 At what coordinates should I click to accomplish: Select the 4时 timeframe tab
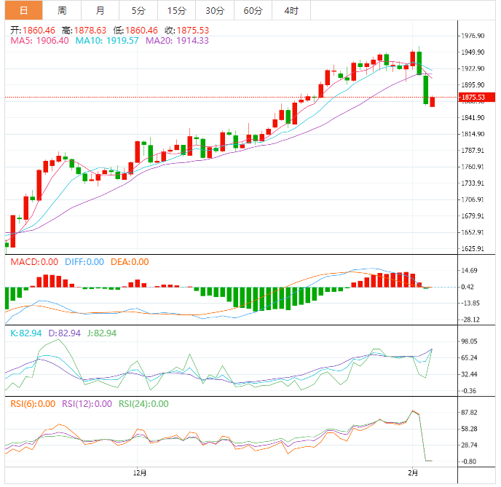point(291,10)
